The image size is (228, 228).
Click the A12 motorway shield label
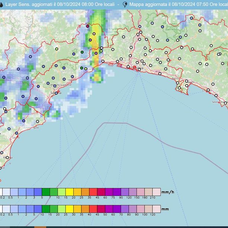point(157,71)
